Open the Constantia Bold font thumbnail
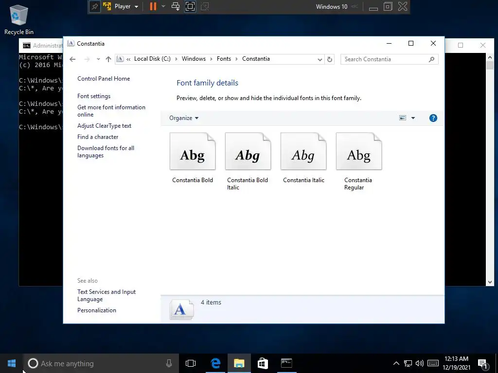Viewport: 498px width, 373px height. pos(193,152)
